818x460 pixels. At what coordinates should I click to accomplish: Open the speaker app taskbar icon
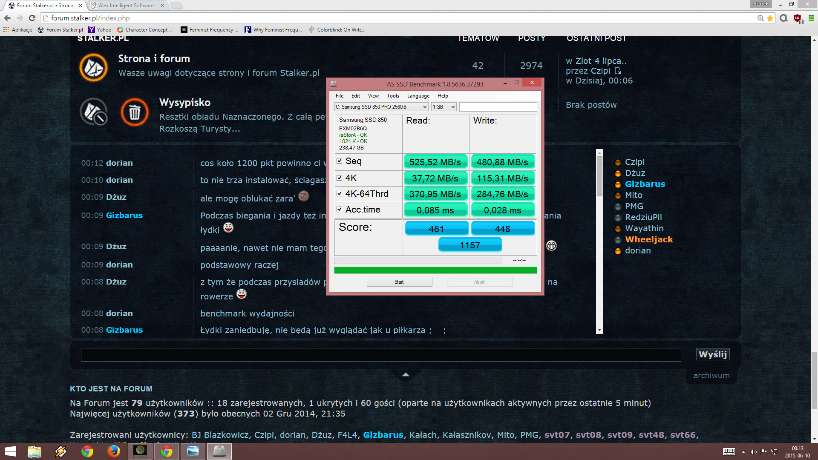click(140, 451)
